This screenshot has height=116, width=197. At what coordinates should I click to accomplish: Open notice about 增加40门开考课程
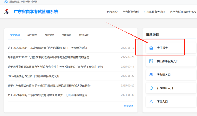[x=47, y=48]
